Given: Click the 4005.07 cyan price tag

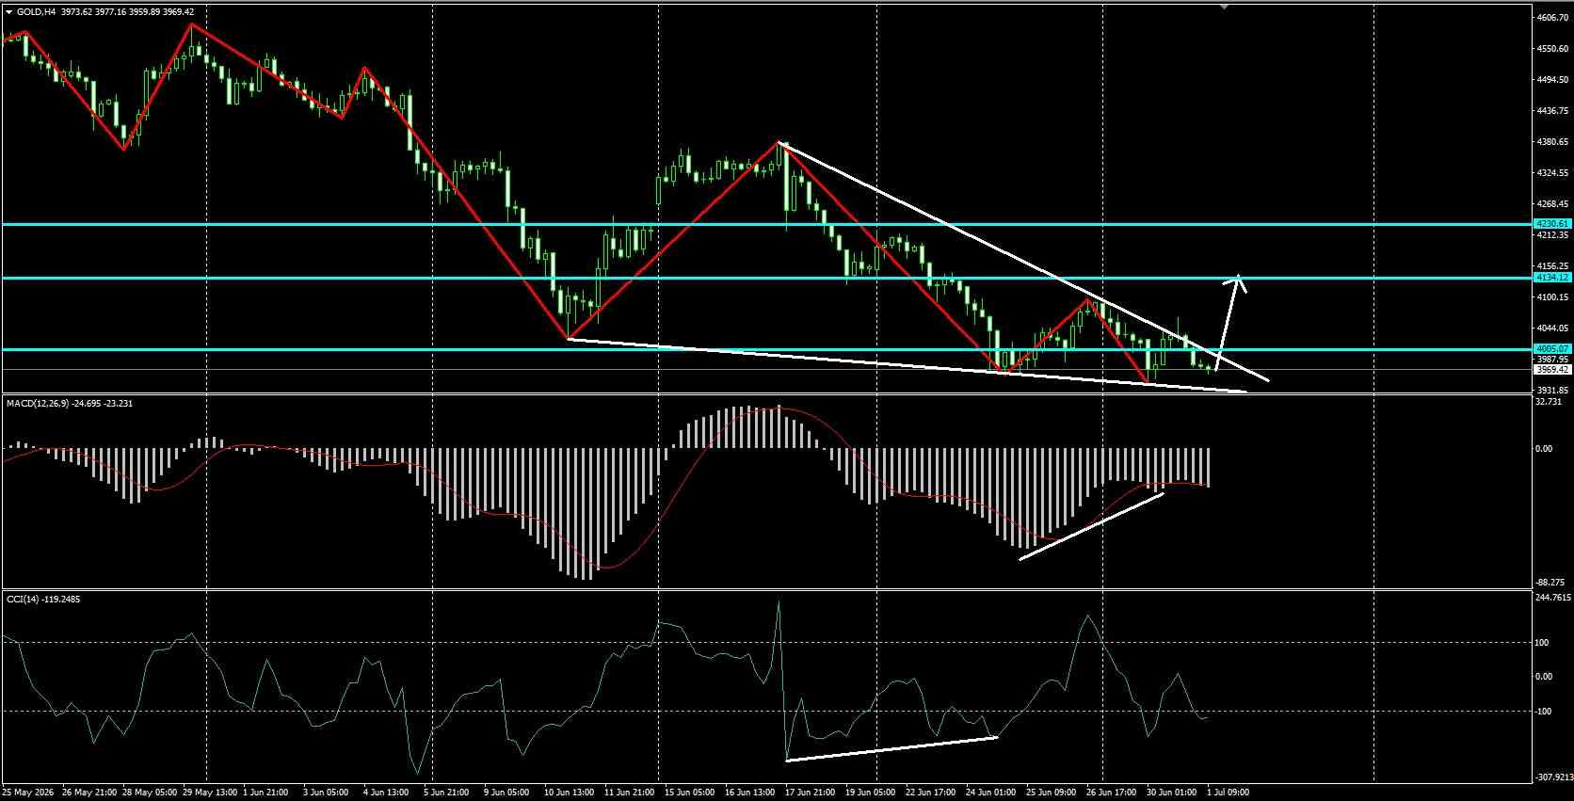Looking at the screenshot, I should point(1552,349).
